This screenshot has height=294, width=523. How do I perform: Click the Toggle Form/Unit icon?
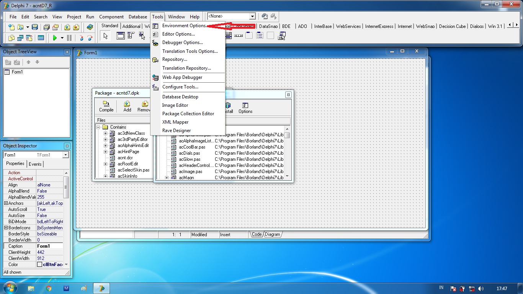click(x=29, y=38)
